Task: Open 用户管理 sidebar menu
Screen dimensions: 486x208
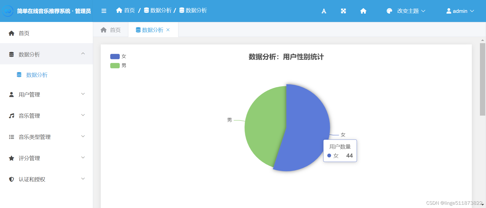Action: [x=47, y=95]
